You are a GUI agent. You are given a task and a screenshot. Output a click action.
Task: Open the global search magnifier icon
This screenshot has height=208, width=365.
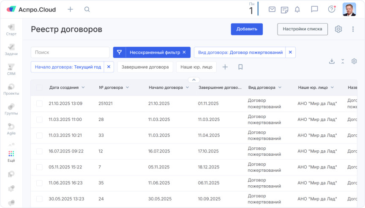coord(87,9)
